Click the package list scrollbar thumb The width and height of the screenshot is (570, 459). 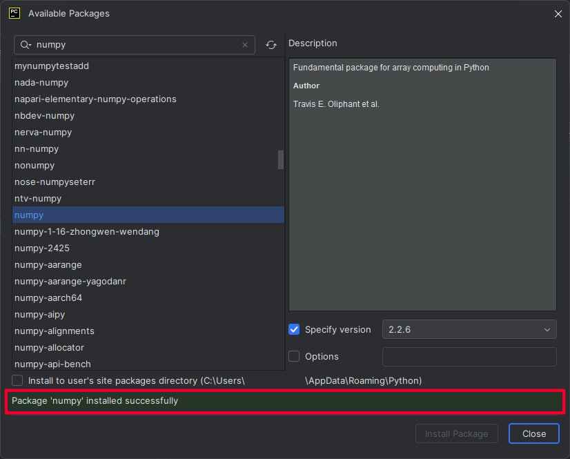[x=281, y=159]
